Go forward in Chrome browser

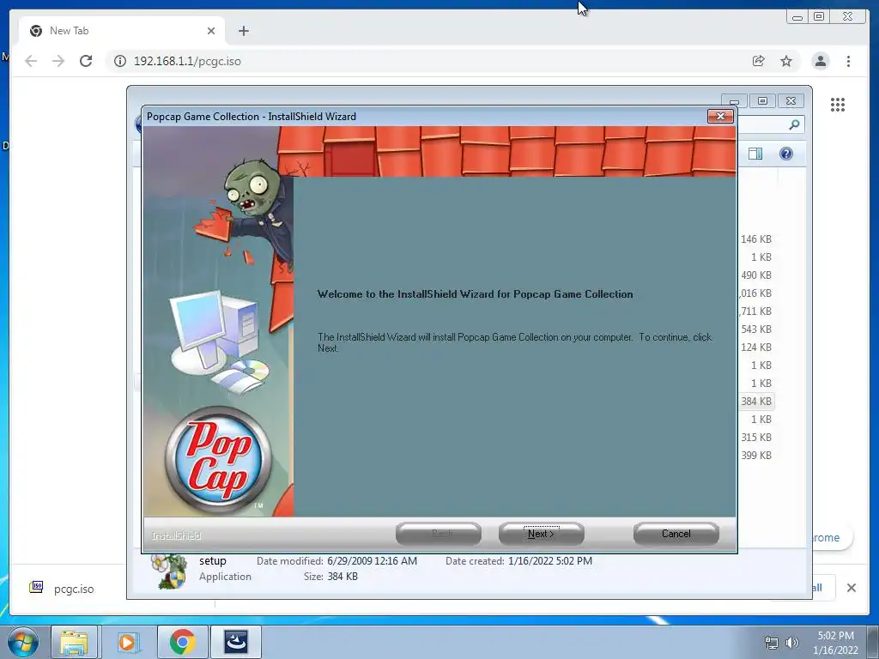pos(58,61)
